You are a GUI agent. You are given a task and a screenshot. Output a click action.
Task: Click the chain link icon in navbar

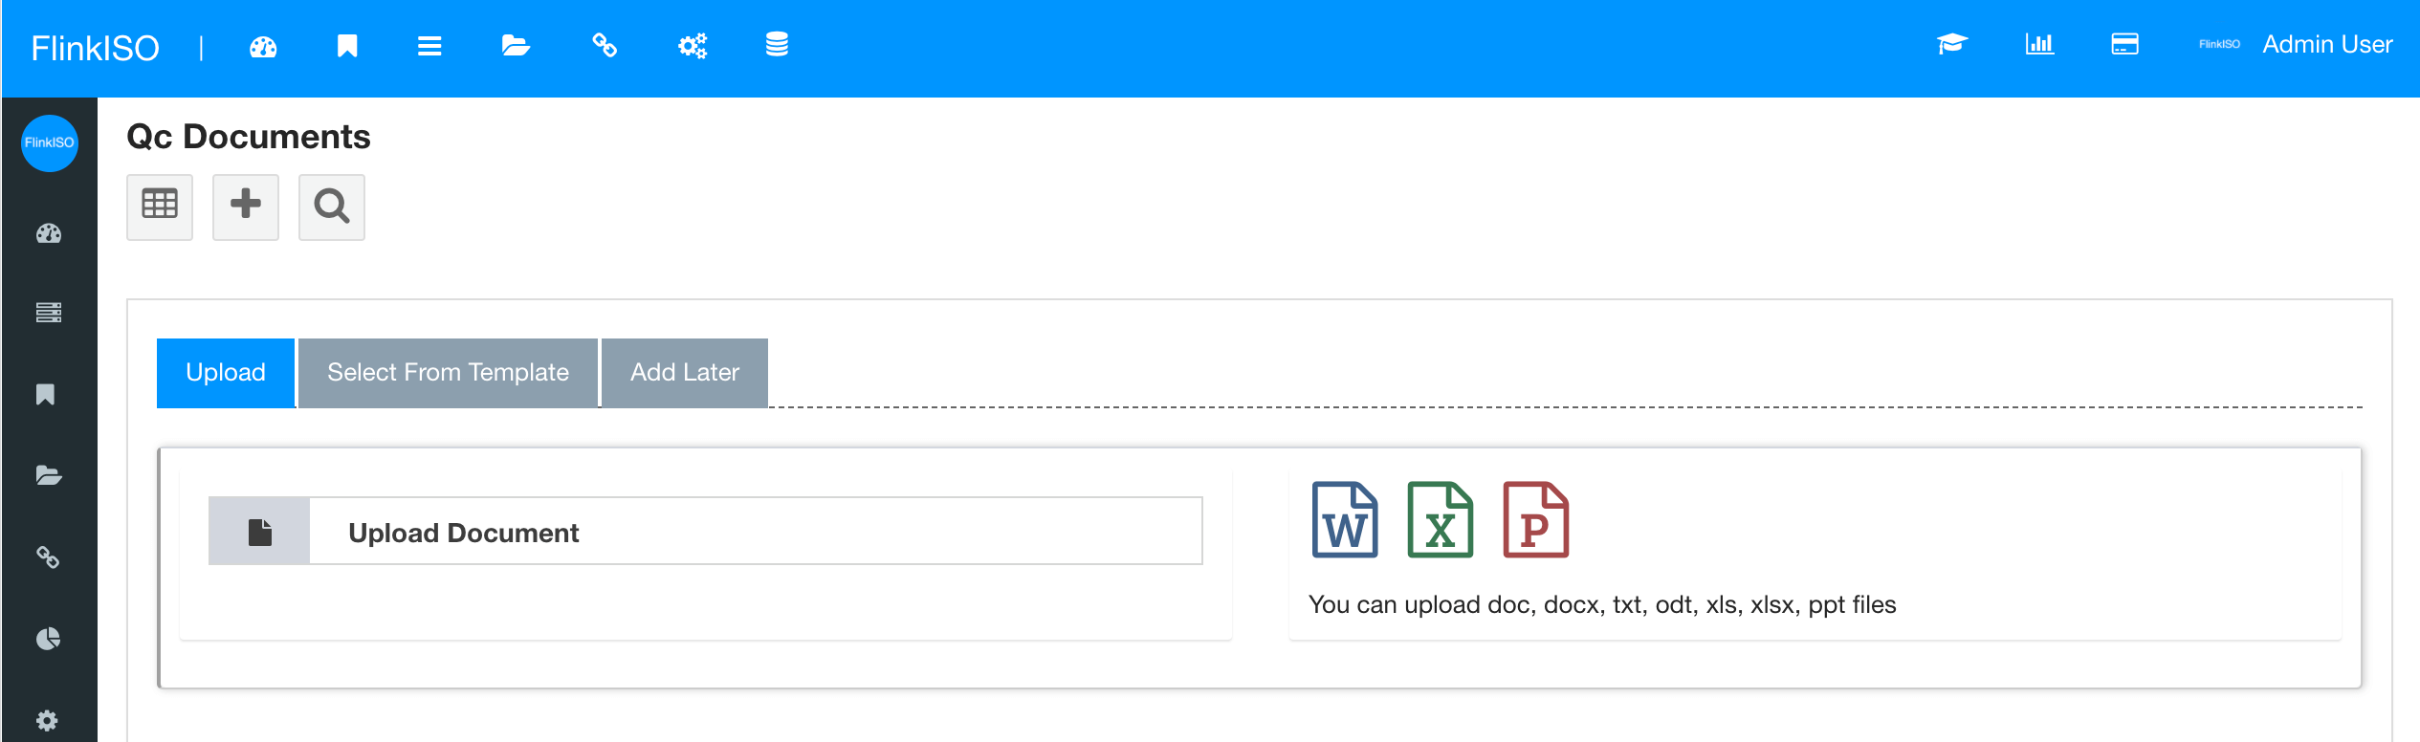[x=605, y=45]
